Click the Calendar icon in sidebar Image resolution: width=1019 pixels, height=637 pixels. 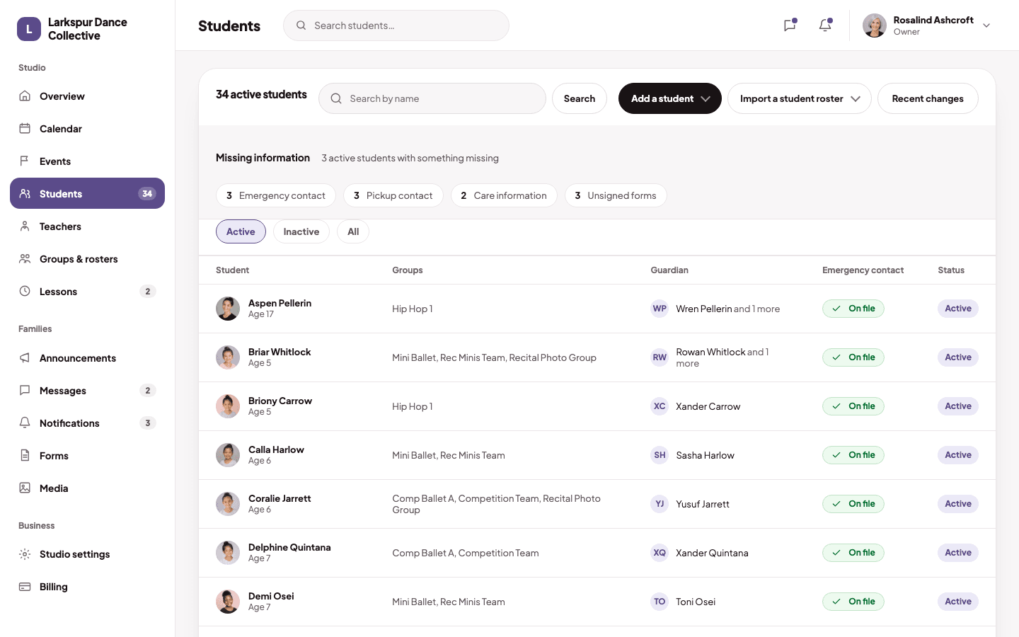(x=25, y=129)
